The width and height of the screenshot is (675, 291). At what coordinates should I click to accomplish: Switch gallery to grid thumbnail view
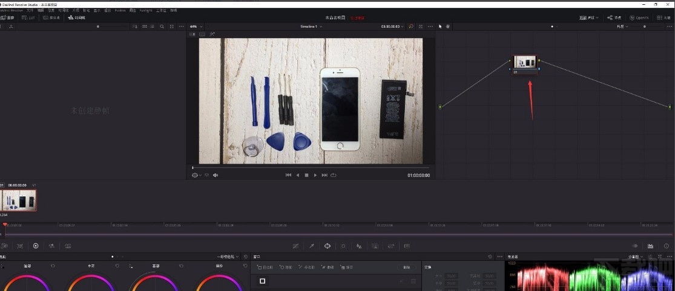[144, 27]
